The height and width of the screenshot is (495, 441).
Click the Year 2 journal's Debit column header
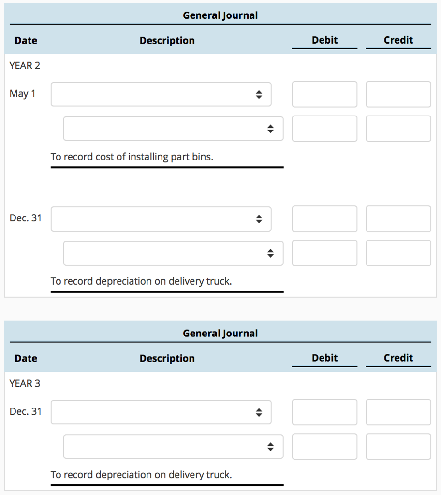324,40
